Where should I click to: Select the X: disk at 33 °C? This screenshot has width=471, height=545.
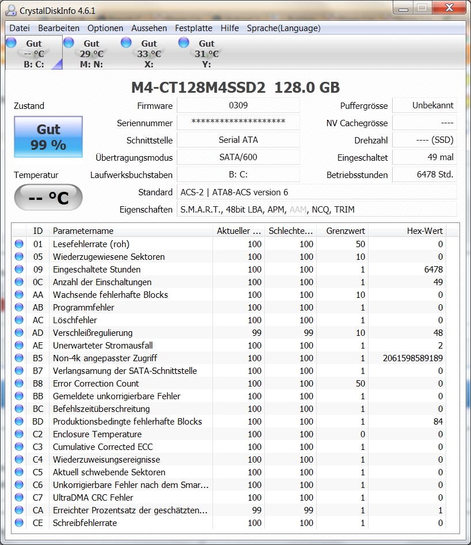coord(149,53)
